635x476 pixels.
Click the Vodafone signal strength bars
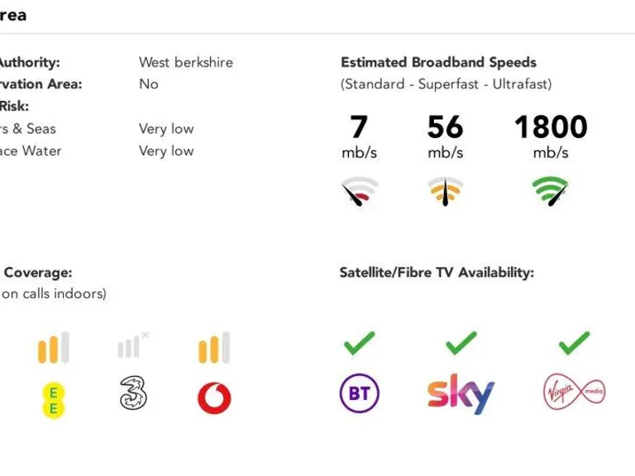point(214,348)
